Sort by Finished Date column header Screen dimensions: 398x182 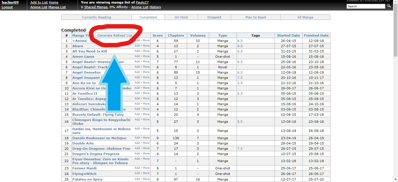pyautogui.click(x=316, y=35)
